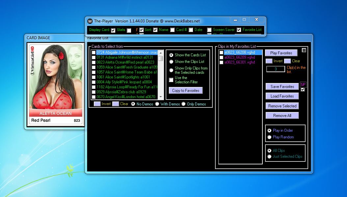This screenshot has width=347, height=197.
Task: Select the Just Selected Clips option
Action: click(x=269, y=157)
